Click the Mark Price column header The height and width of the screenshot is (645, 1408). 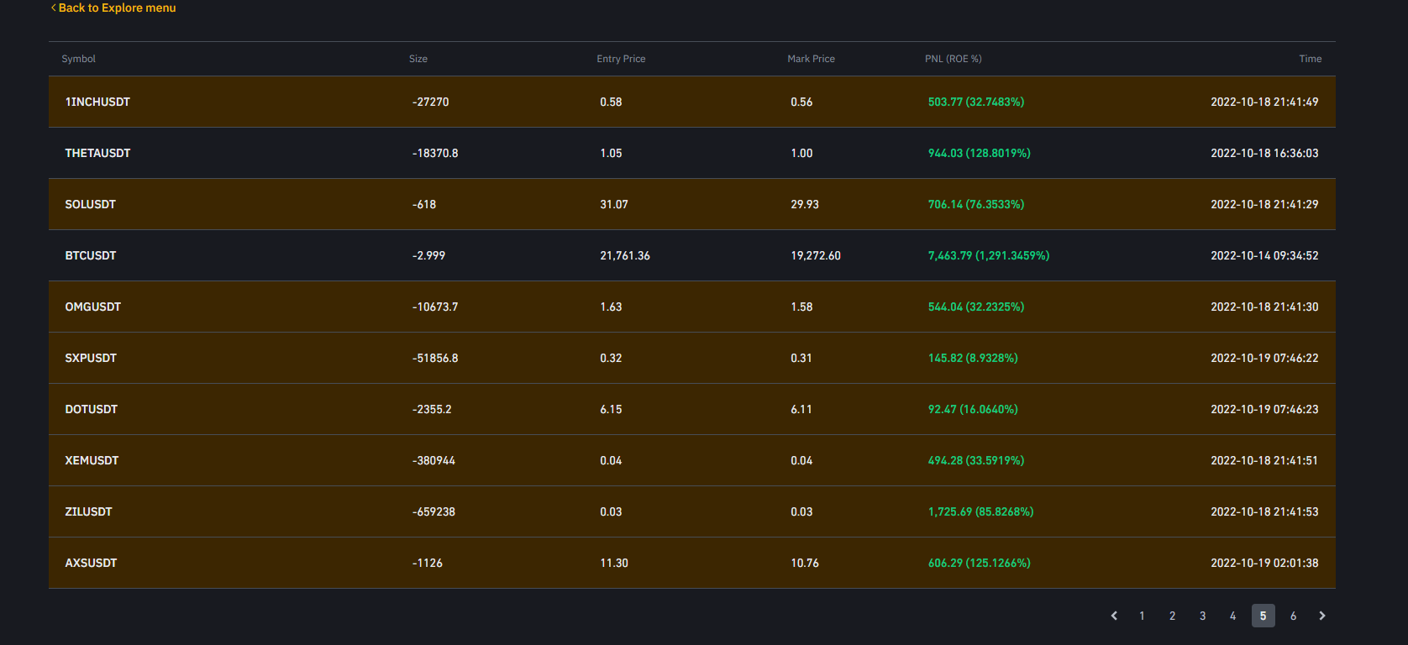[811, 59]
